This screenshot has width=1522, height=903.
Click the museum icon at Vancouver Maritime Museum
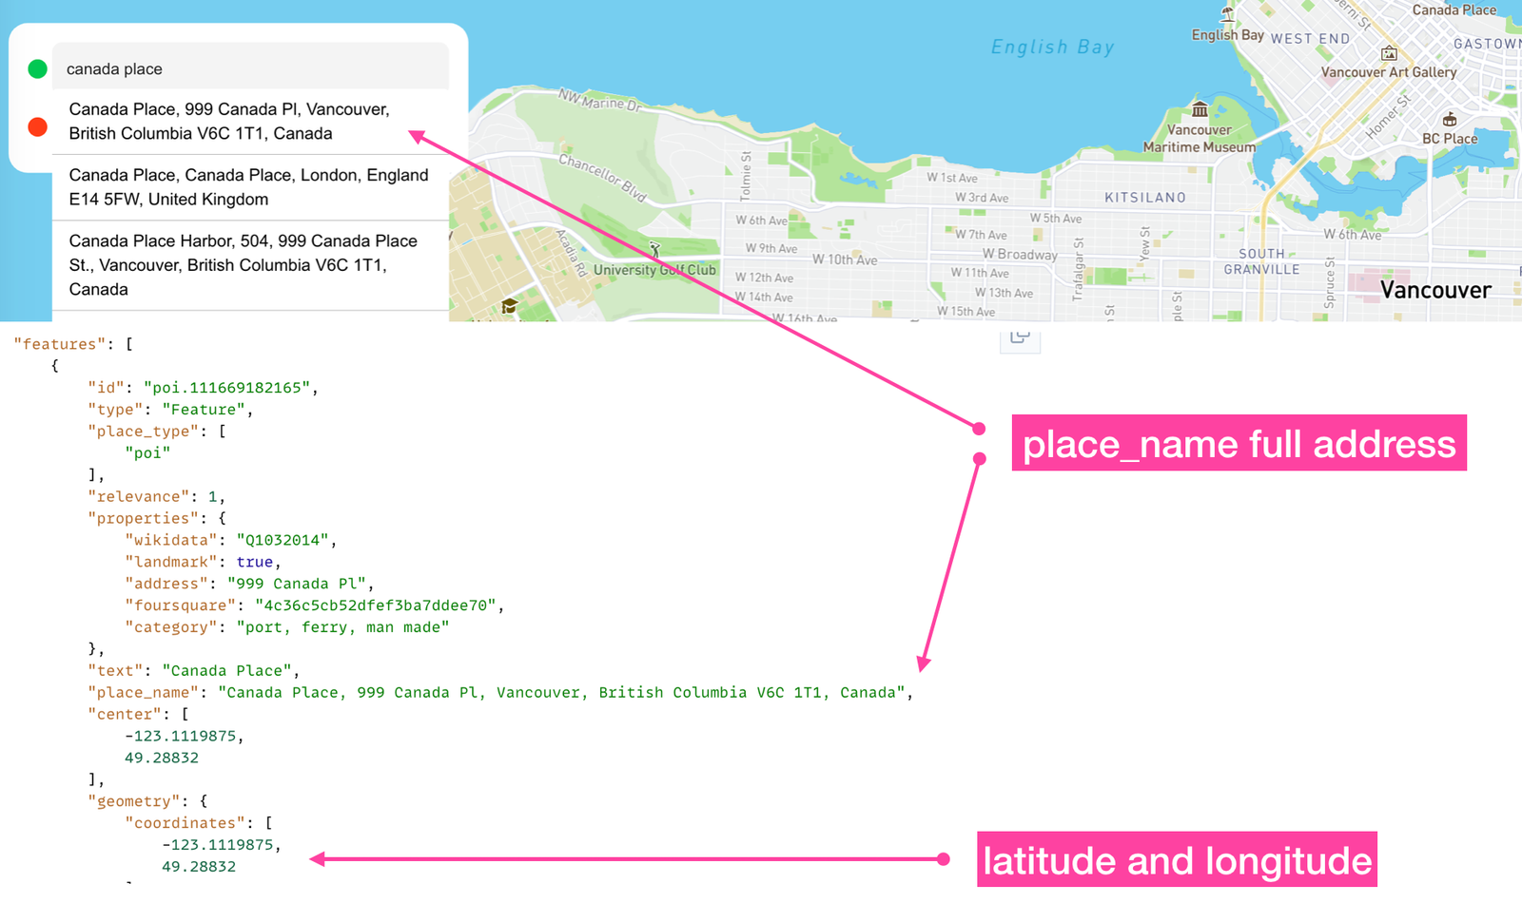pyautogui.click(x=1198, y=109)
